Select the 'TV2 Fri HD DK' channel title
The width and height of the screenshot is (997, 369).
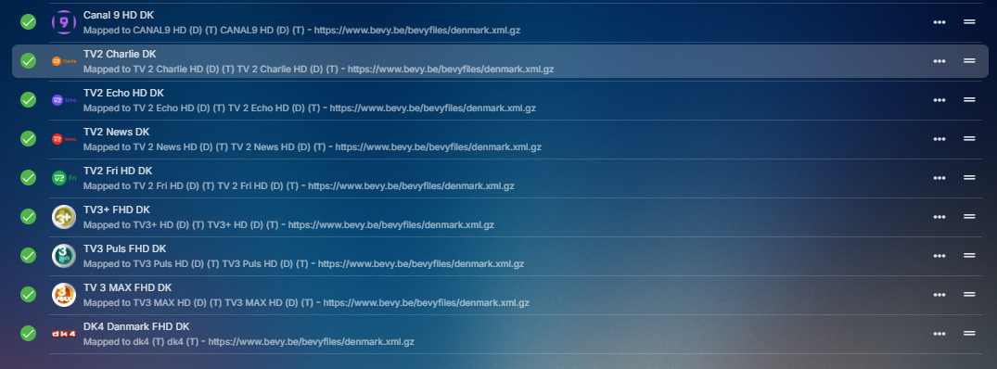pos(118,171)
